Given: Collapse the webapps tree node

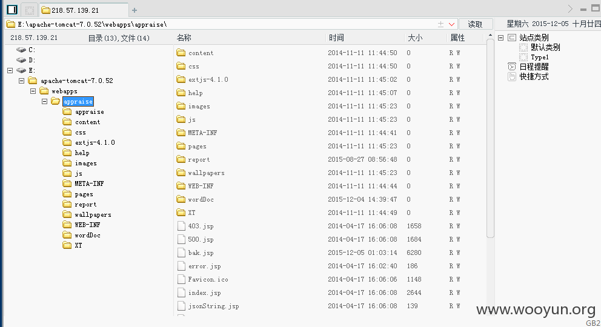Looking at the screenshot, I should pos(33,91).
